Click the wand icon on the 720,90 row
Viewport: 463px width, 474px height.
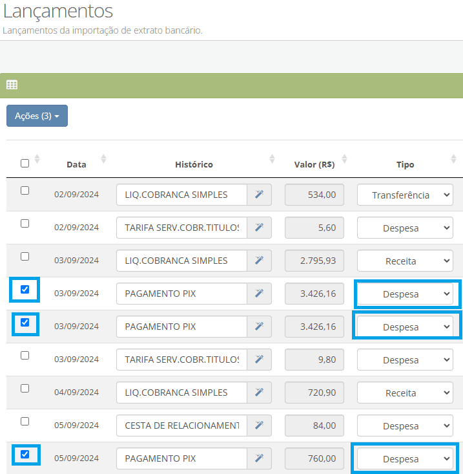(259, 393)
